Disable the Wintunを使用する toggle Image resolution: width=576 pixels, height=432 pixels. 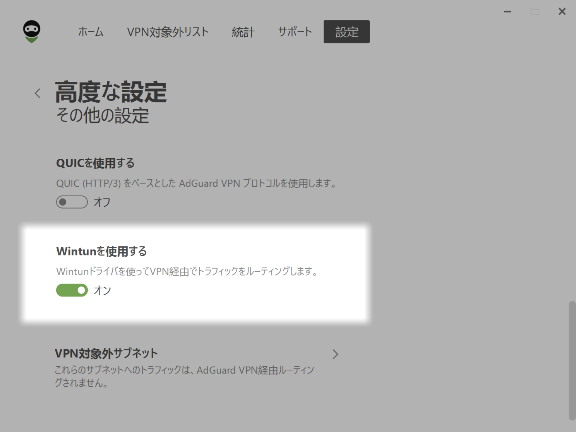click(72, 290)
